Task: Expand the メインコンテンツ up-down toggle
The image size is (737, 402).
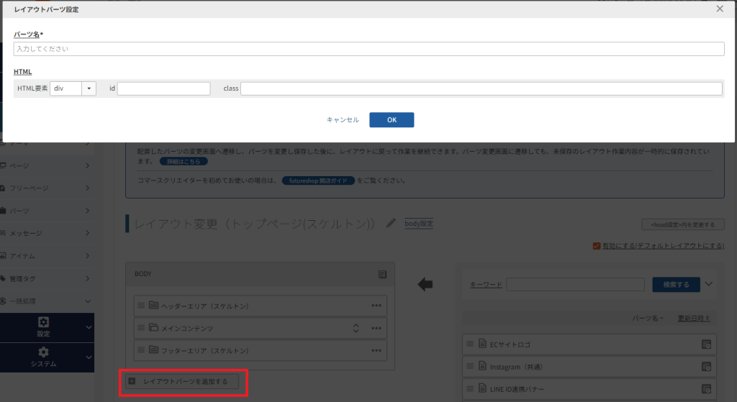Action: [x=356, y=328]
